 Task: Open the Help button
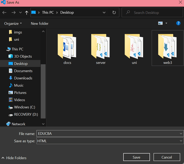(178, 23)
